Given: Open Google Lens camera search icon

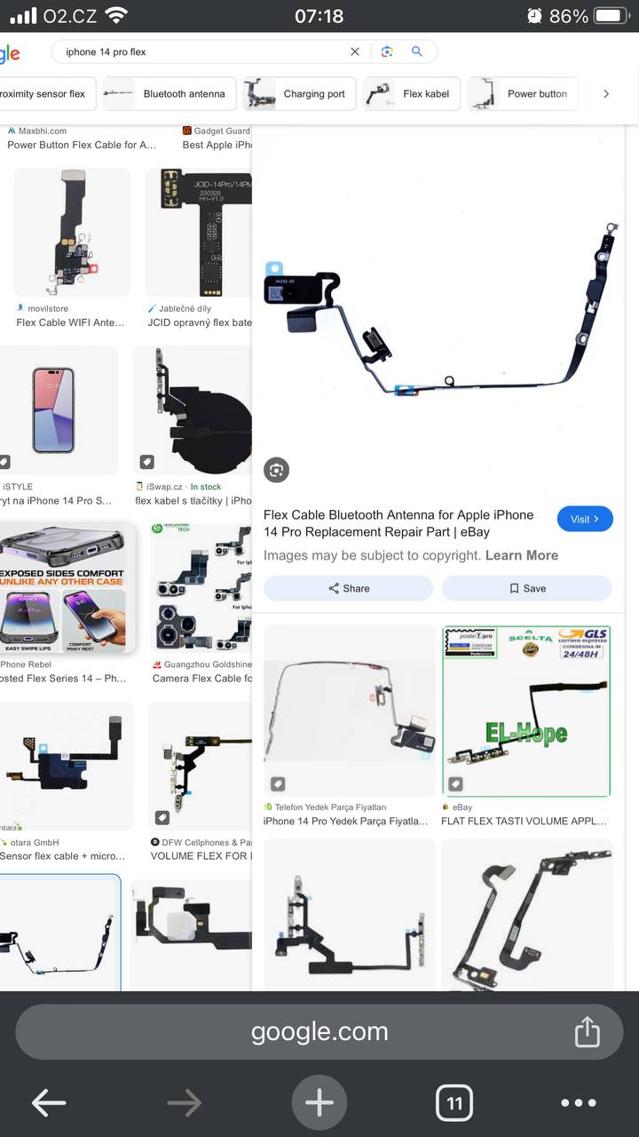Looking at the screenshot, I should [387, 52].
